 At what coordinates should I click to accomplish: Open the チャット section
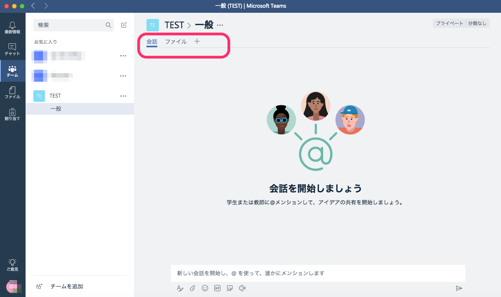click(x=12, y=49)
